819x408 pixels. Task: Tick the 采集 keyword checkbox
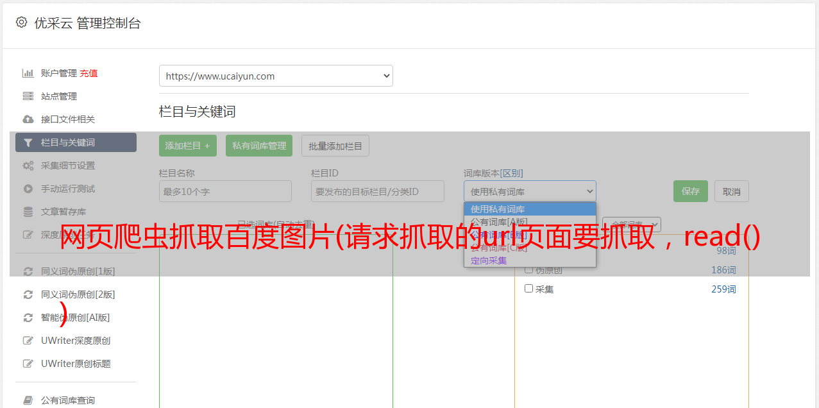[x=529, y=289]
